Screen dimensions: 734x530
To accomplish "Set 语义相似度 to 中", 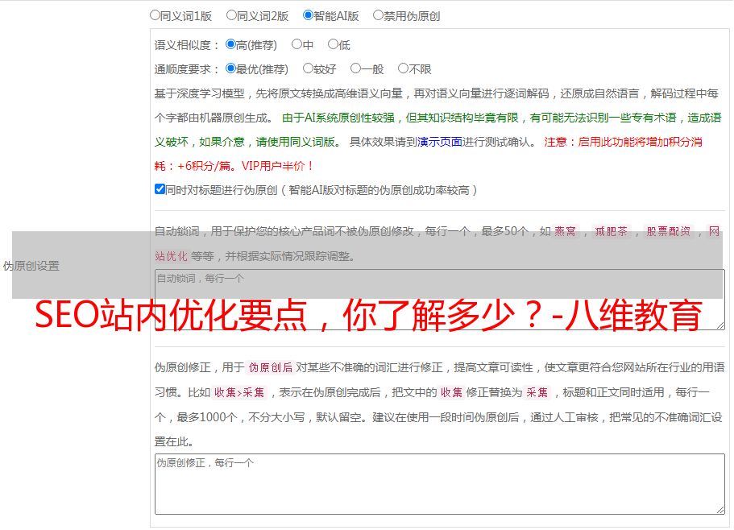I will 297,44.
